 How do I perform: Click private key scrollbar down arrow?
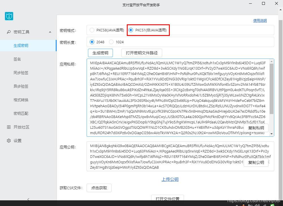[x=271, y=134]
